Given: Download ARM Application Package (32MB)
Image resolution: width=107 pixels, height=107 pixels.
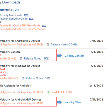Looking at the screenshot, I should [x=21, y=103].
